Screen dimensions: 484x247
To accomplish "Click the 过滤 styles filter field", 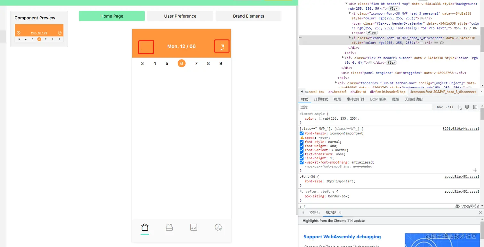I will click(366, 107).
